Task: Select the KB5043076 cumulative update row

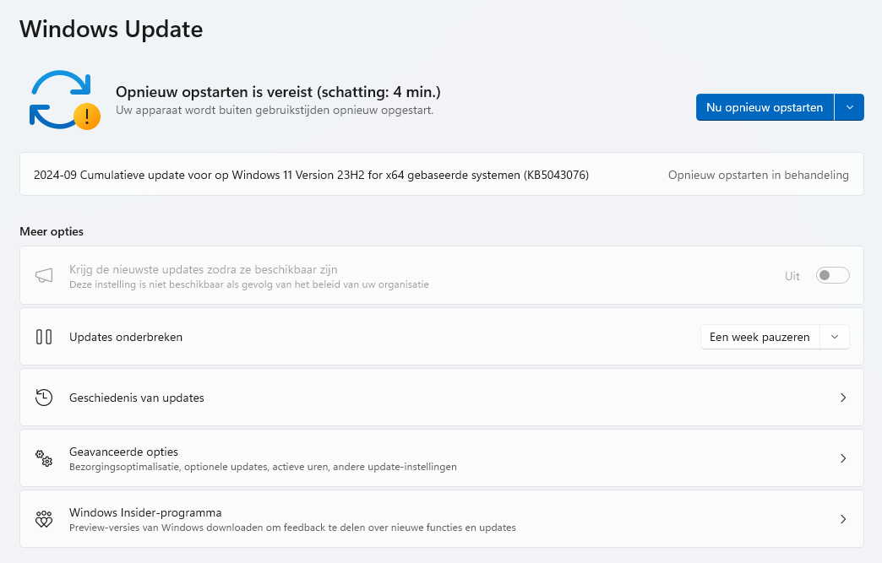Action: [311, 175]
